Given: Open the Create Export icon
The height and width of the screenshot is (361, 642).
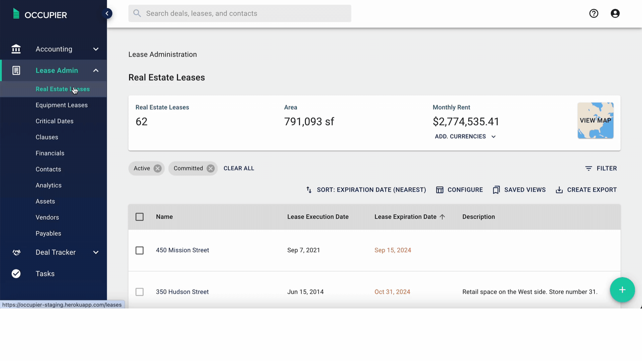Looking at the screenshot, I should tap(559, 190).
